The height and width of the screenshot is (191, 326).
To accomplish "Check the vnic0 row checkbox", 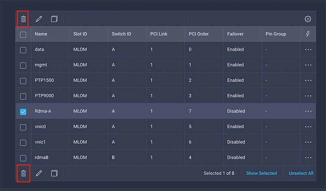I will [x=23, y=127].
